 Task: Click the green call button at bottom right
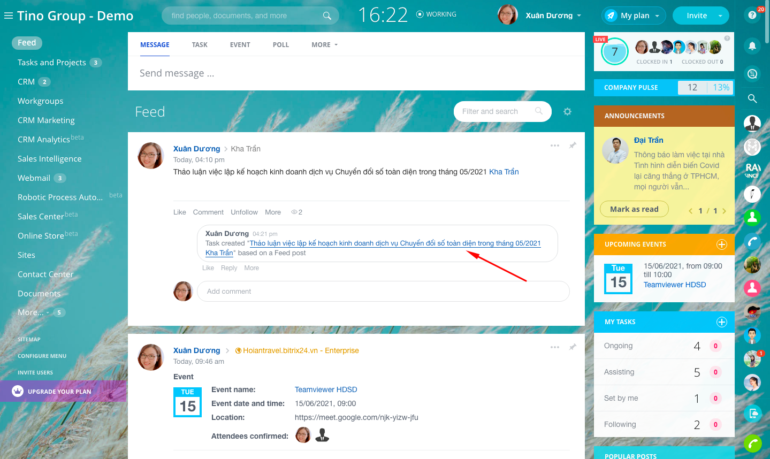(x=752, y=443)
